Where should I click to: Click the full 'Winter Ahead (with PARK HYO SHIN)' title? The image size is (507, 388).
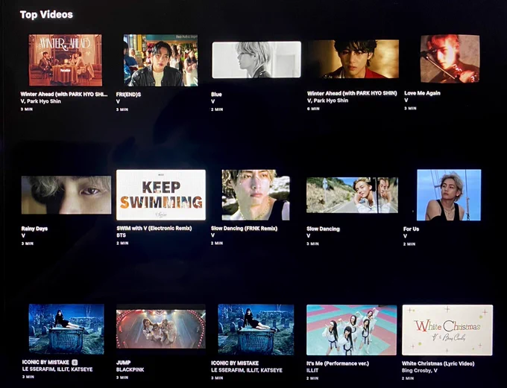[352, 93]
